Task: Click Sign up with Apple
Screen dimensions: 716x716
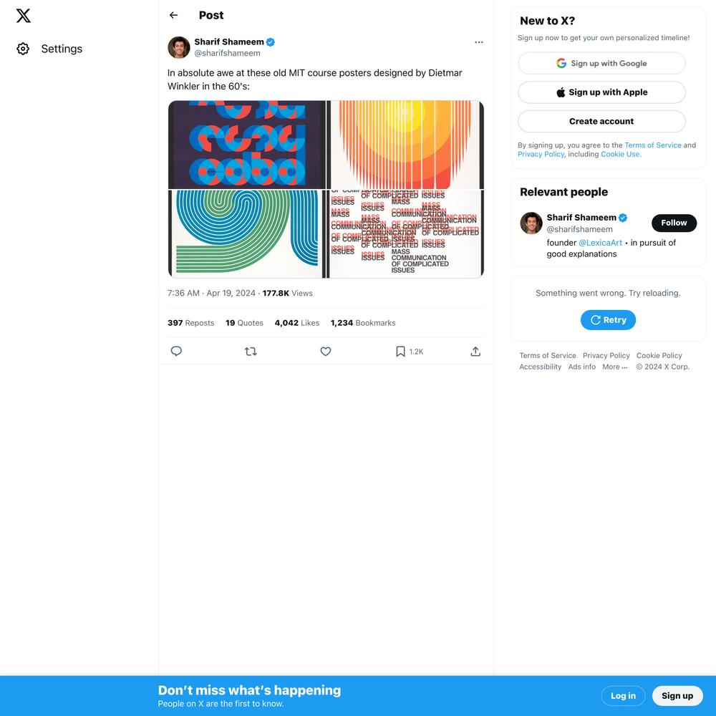Action: [x=601, y=92]
